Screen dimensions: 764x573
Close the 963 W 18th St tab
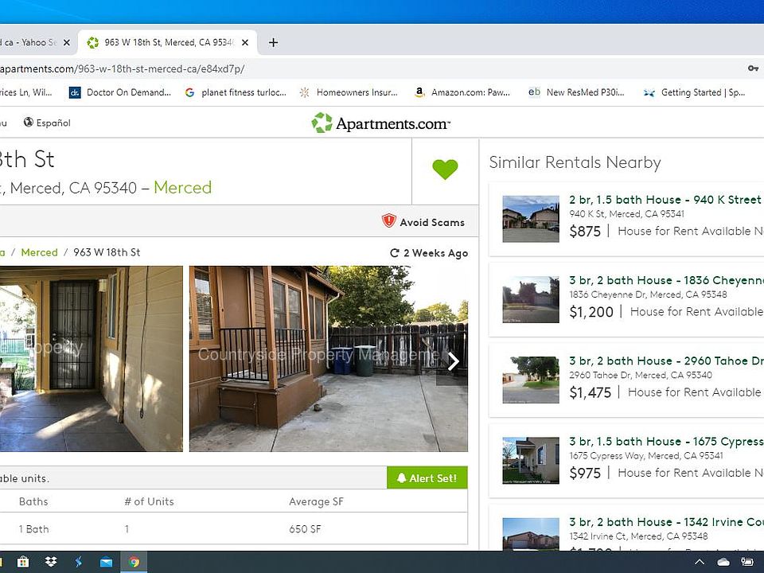(x=245, y=42)
